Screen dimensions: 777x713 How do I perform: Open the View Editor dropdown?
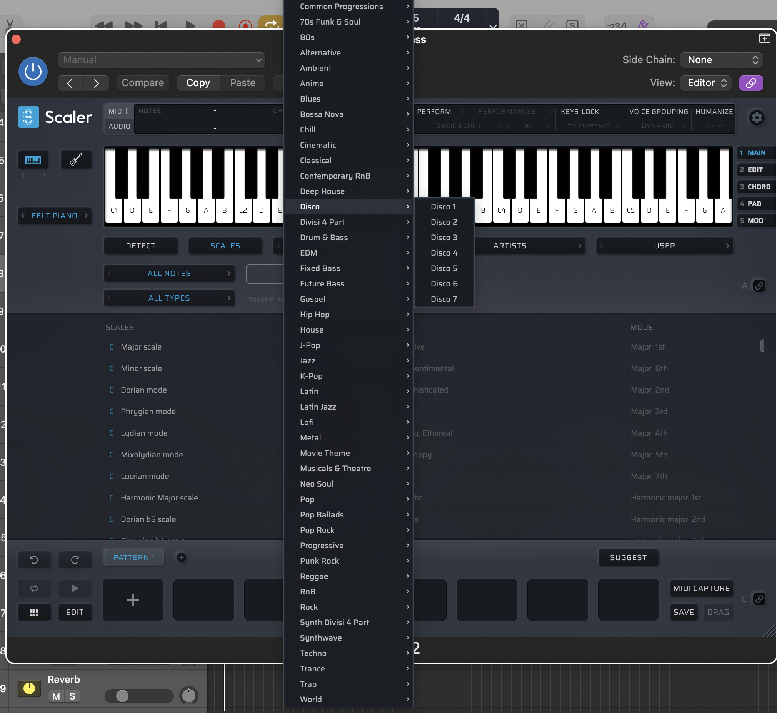pyautogui.click(x=706, y=83)
